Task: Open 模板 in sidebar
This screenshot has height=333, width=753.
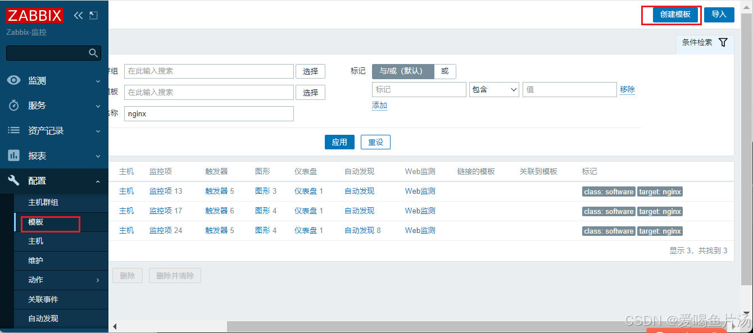Action: pos(36,222)
